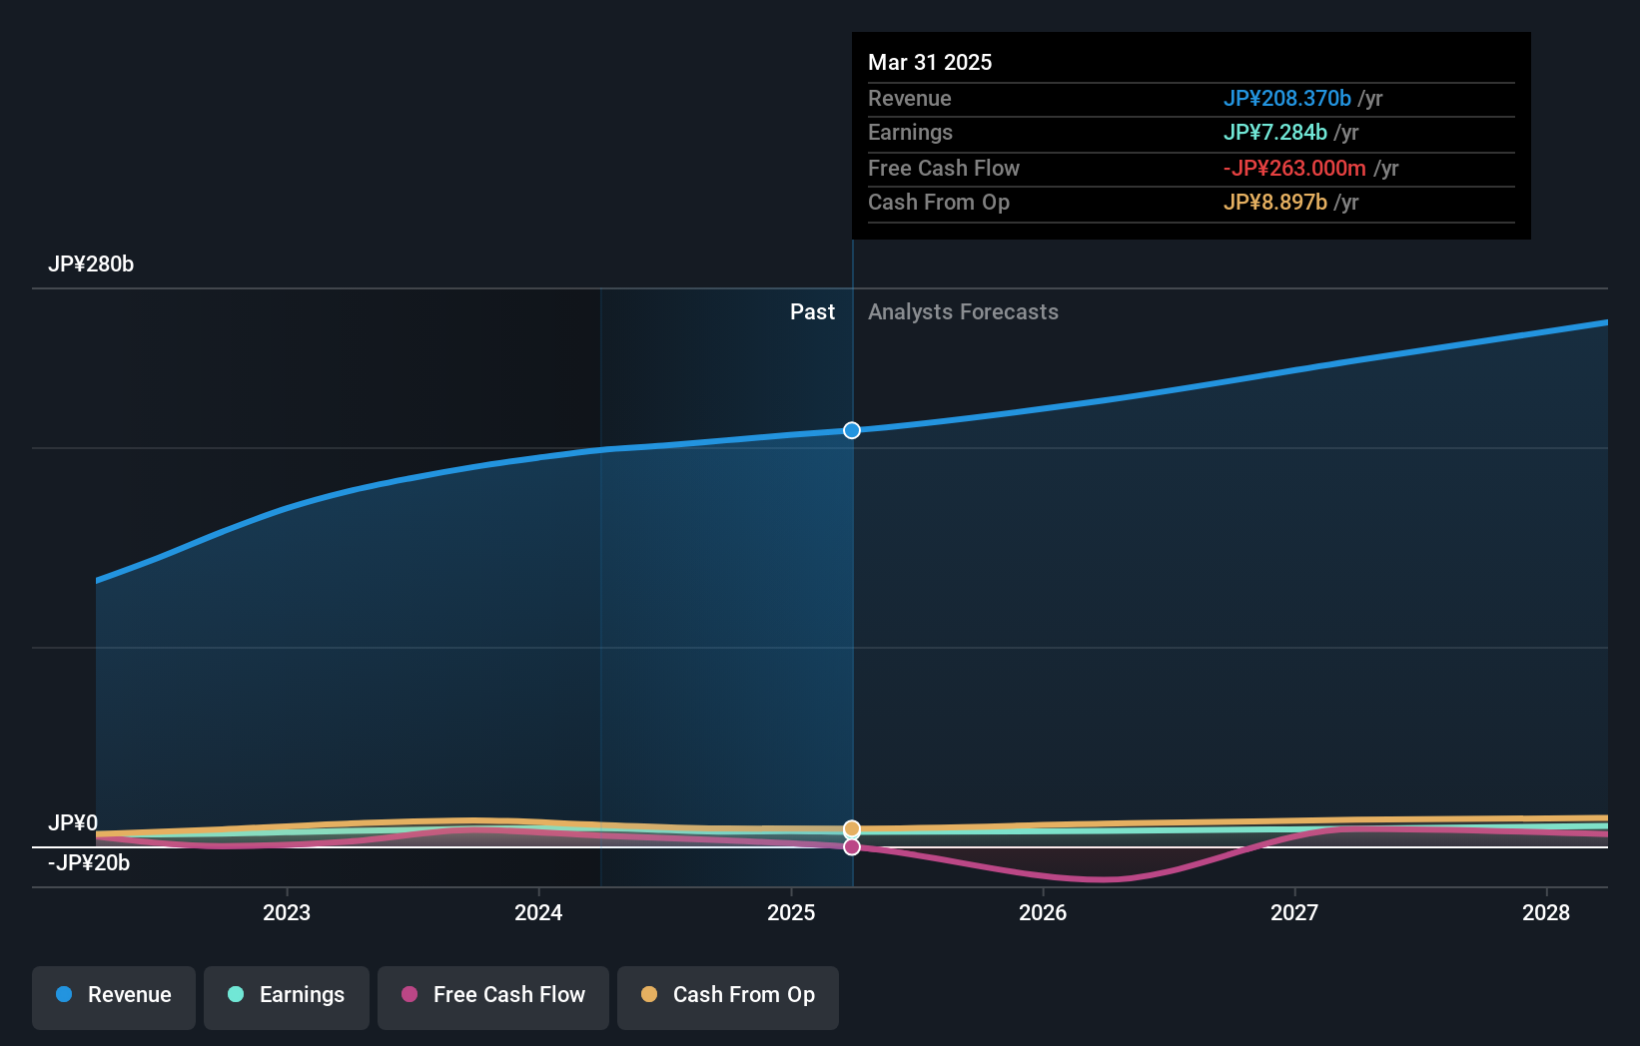Screen dimensions: 1640x1046
Task: Toggle the Earnings legend button
Action: pyautogui.click(x=287, y=997)
